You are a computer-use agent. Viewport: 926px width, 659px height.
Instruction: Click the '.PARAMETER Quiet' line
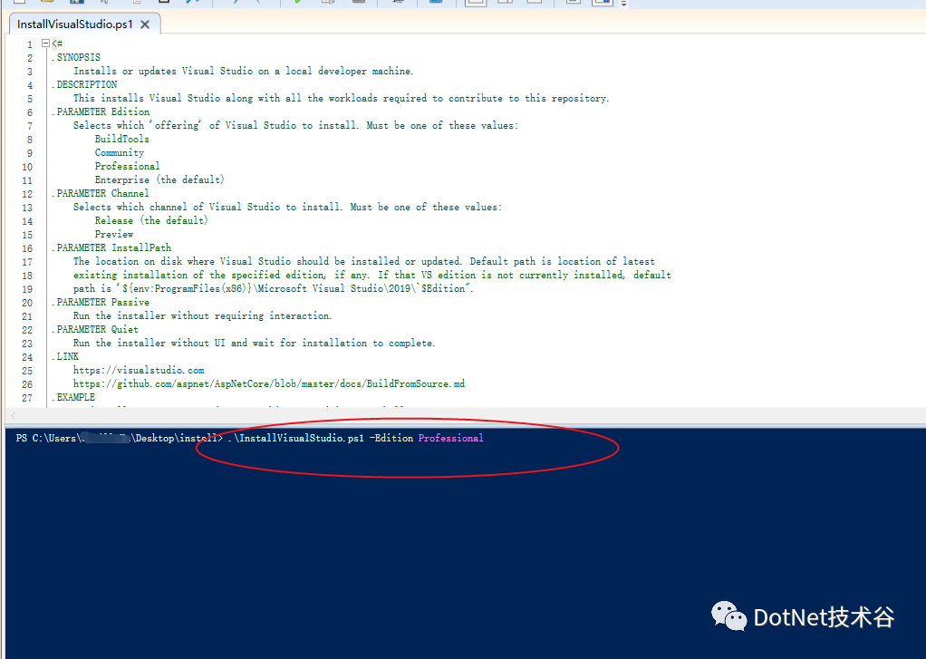click(94, 329)
